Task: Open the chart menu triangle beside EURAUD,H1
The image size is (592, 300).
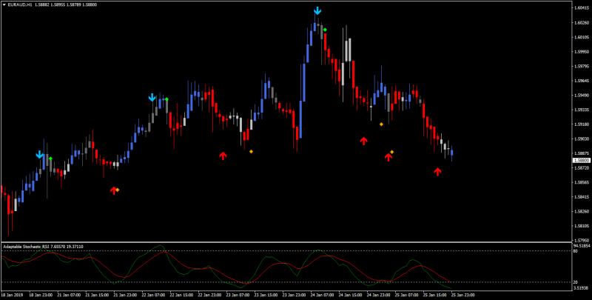Action: [4, 5]
